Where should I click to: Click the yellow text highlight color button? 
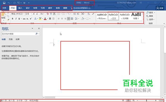pyautogui.click(x=40, y=19)
